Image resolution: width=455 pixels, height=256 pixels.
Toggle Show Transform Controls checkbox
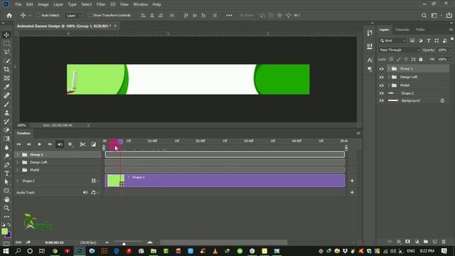(x=90, y=16)
